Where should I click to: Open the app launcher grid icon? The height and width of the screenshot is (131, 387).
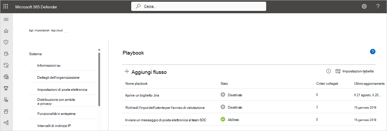point(6,6)
